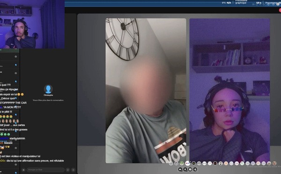The height and width of the screenshot is (174, 281).
Task: Select the pointed-ear animal face lens
Action: click(221, 163)
